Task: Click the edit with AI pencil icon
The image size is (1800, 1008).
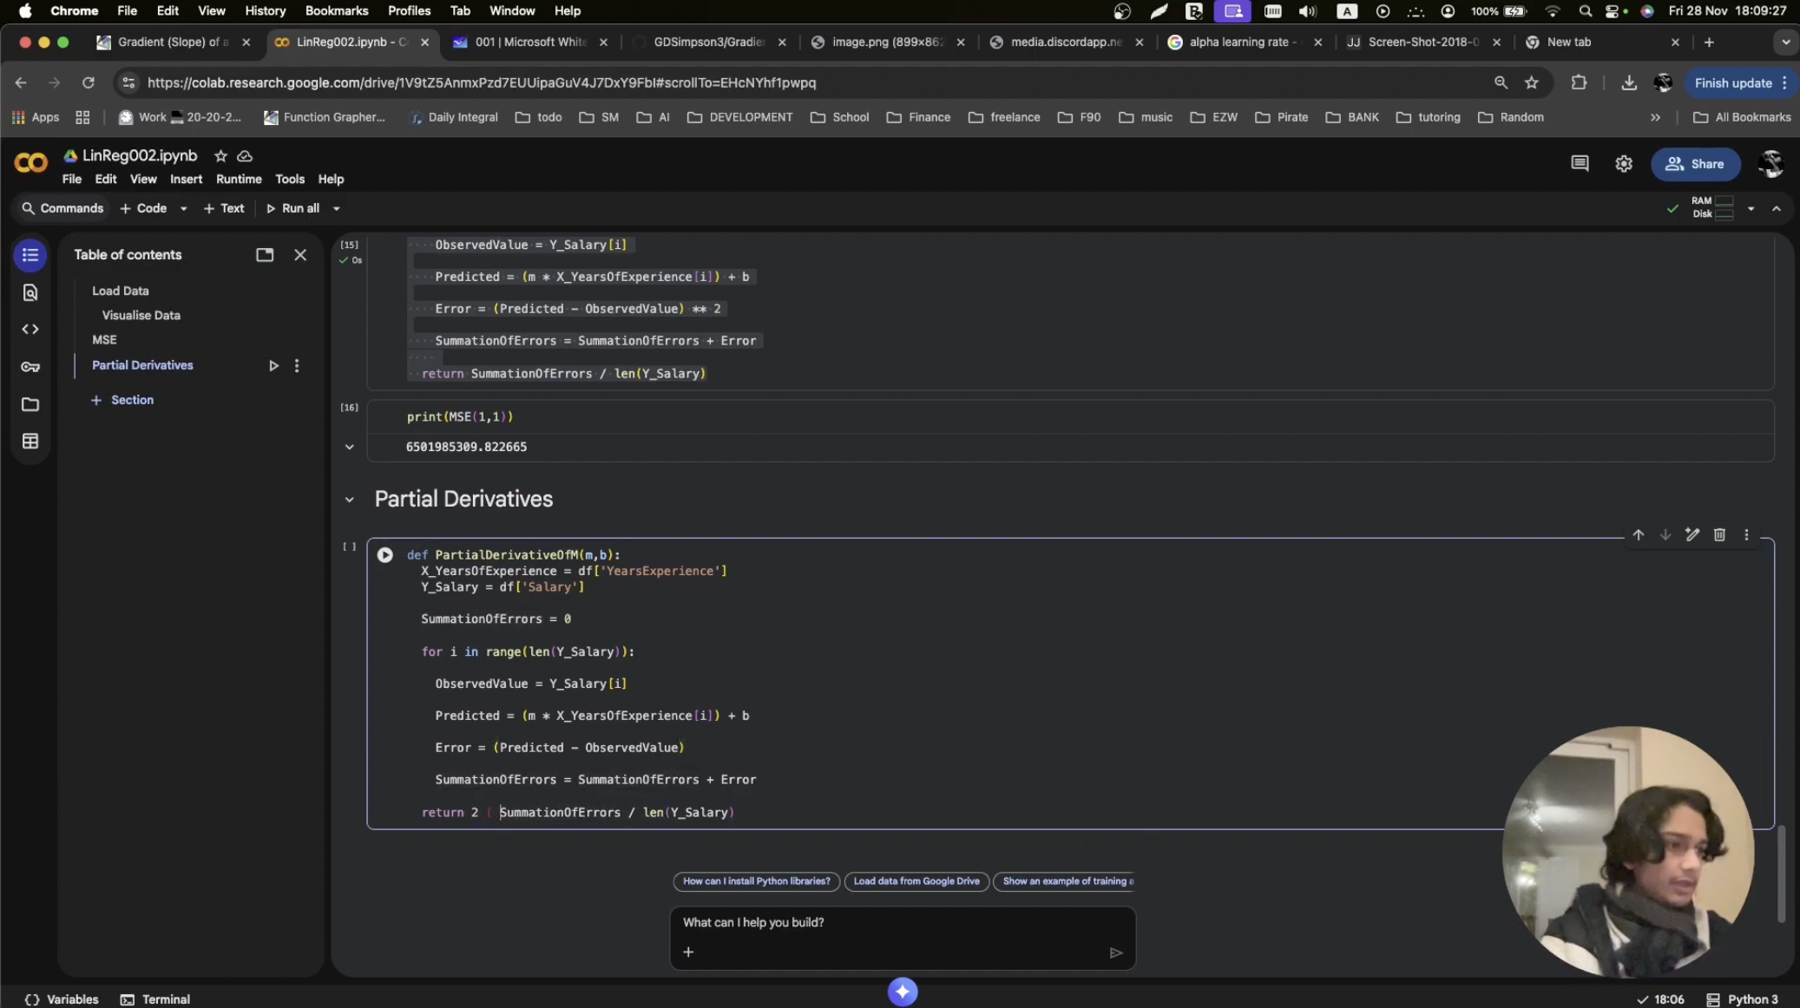Action: click(1692, 535)
